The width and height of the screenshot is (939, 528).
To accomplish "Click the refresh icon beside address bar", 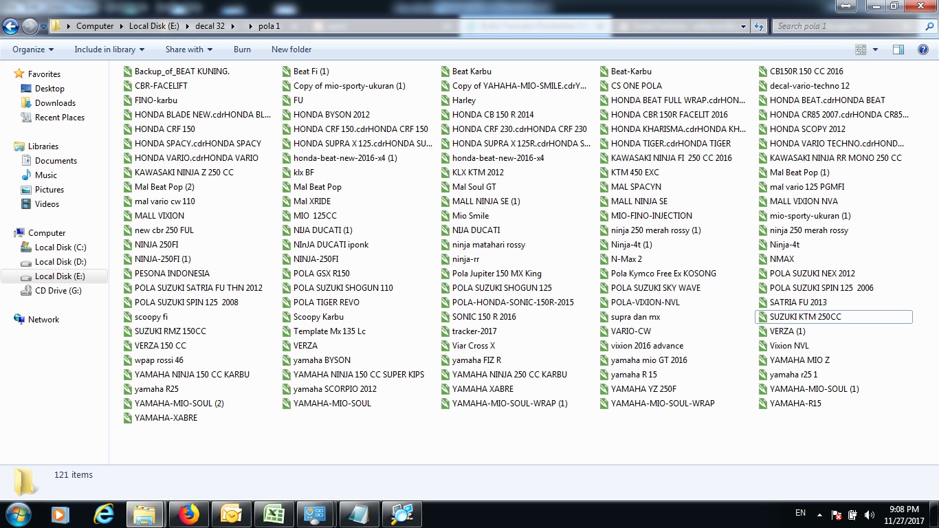I will 759,26.
